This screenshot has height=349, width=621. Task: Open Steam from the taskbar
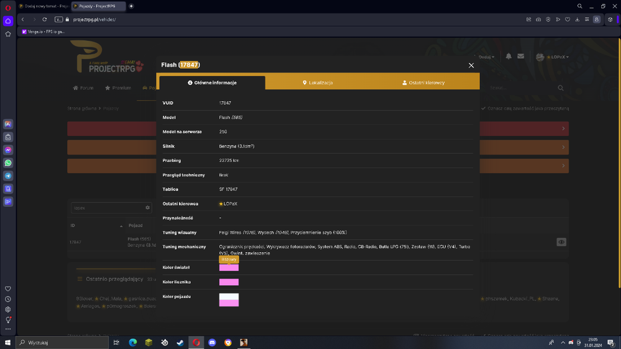click(180, 343)
